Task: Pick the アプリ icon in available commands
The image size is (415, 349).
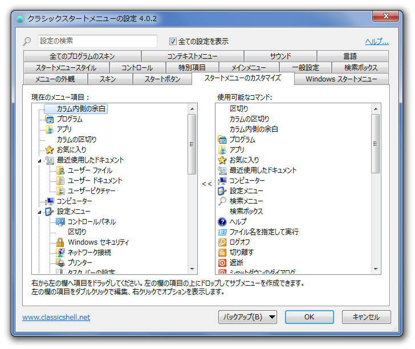Action: tap(222, 150)
